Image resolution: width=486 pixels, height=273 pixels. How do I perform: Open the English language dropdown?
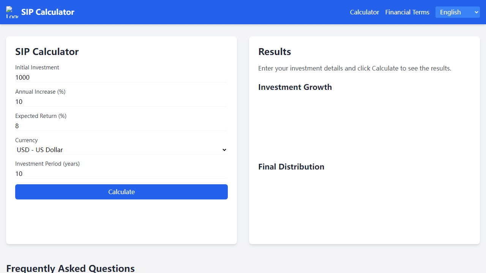458,12
